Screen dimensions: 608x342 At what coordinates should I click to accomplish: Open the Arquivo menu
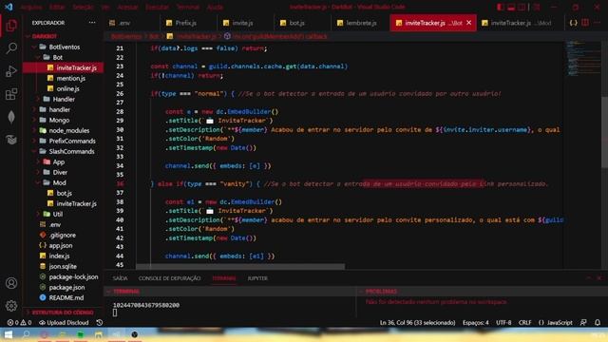(31, 7)
